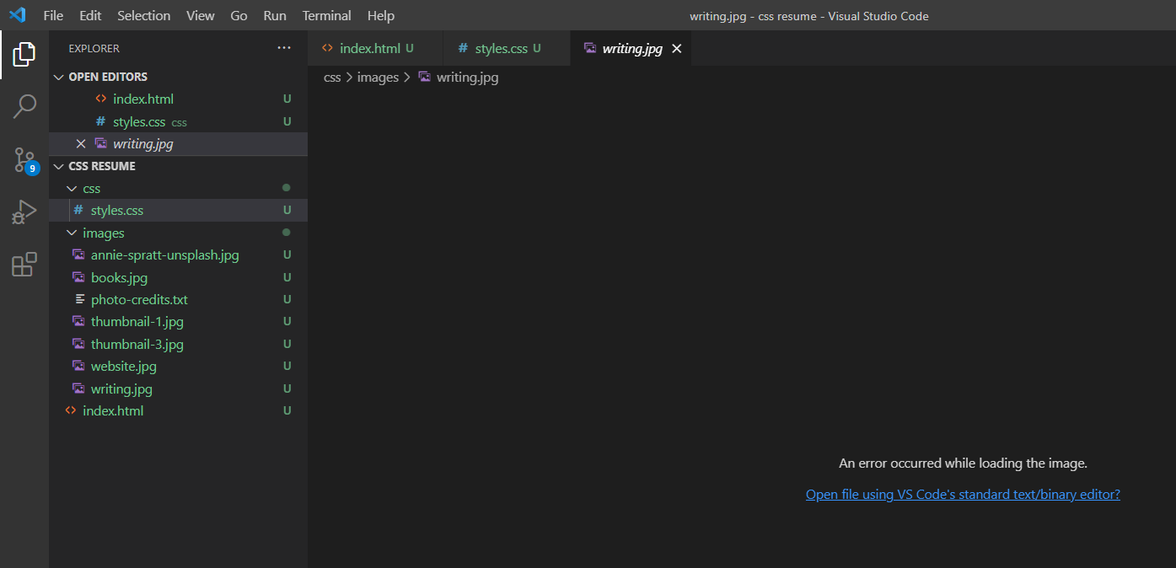Open the Run and Debug view

pyautogui.click(x=24, y=212)
